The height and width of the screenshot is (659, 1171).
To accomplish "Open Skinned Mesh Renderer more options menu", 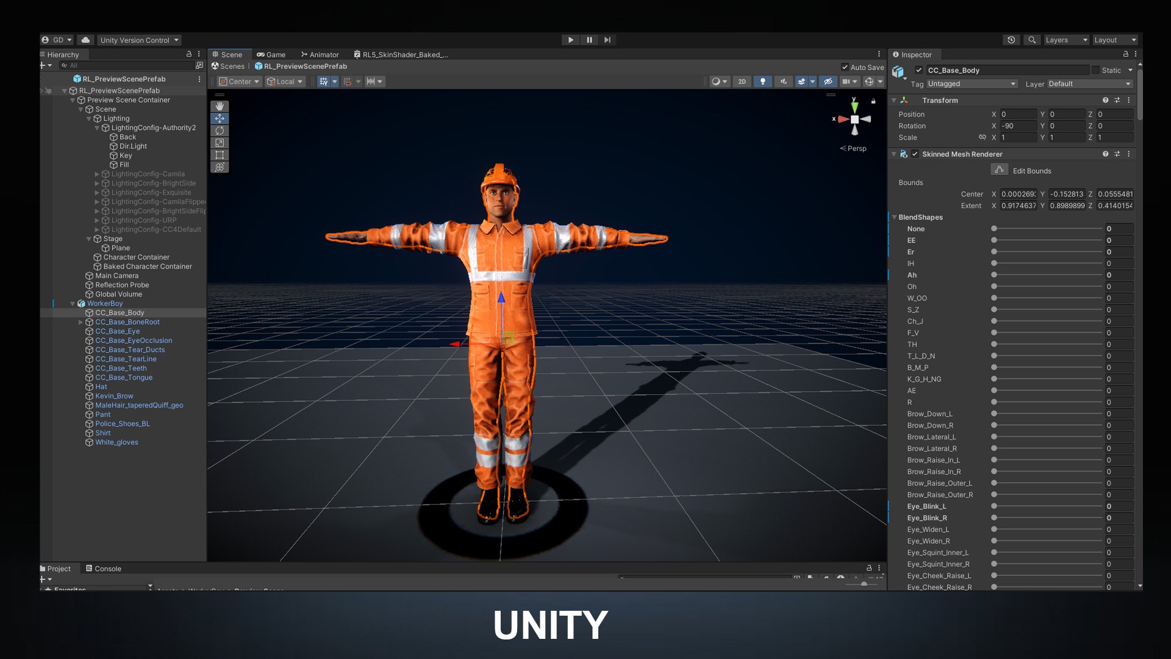I will [x=1128, y=154].
